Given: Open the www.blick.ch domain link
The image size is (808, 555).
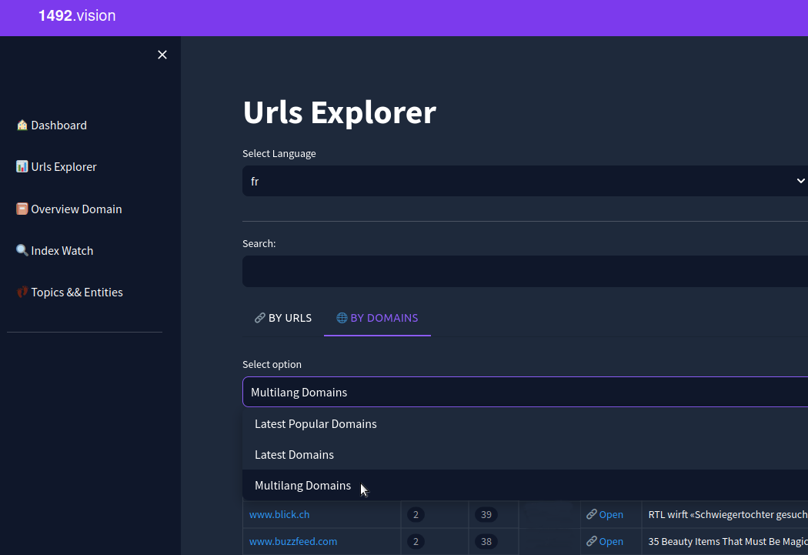Looking at the screenshot, I should 279,515.
